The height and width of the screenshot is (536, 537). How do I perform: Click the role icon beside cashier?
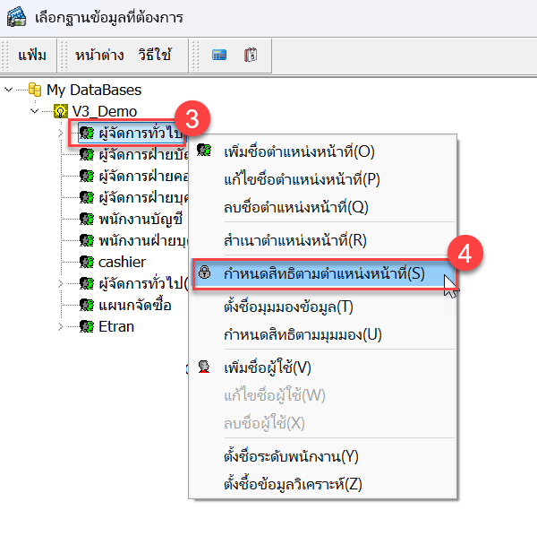click(x=87, y=262)
